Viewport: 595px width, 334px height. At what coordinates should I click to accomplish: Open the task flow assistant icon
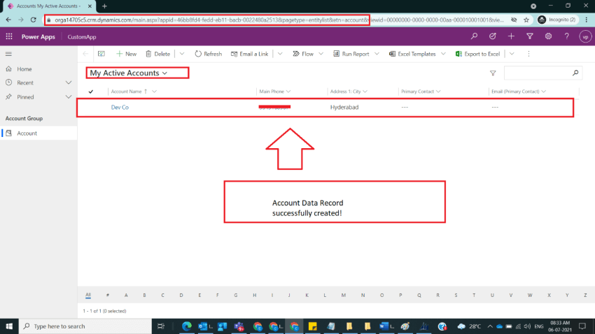(x=493, y=36)
